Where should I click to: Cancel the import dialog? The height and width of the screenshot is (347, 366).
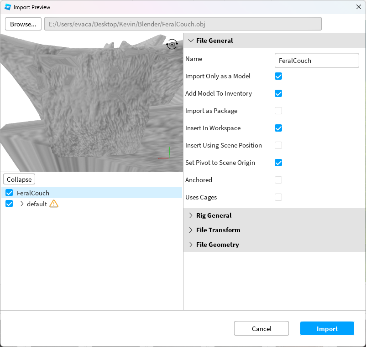click(x=261, y=328)
